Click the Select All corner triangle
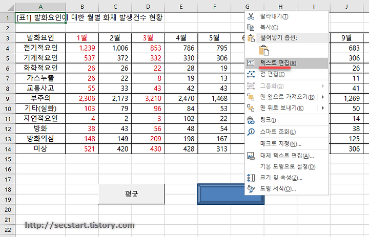This screenshot has height=237, width=369. 11,8
